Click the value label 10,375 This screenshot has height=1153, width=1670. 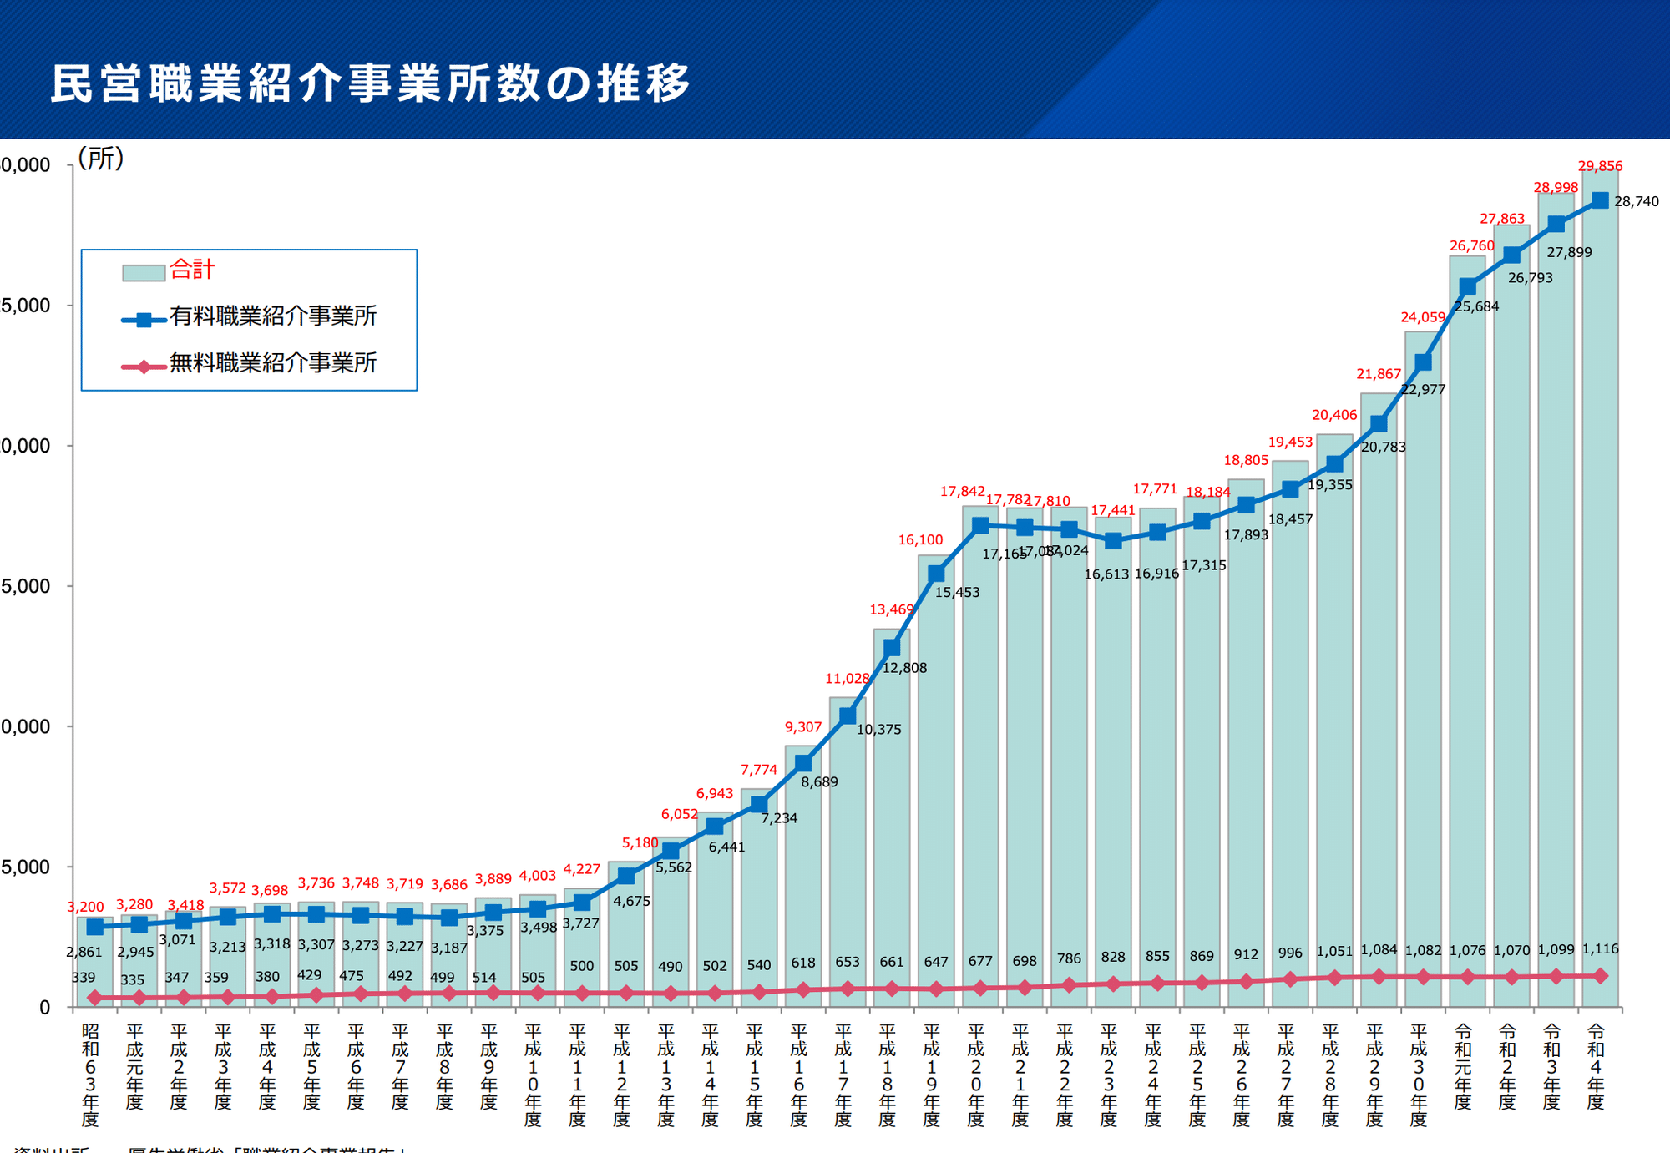click(x=878, y=730)
